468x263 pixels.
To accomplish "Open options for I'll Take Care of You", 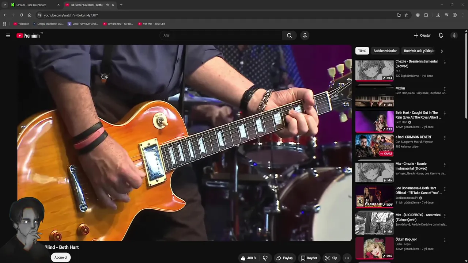I will click(x=445, y=189).
